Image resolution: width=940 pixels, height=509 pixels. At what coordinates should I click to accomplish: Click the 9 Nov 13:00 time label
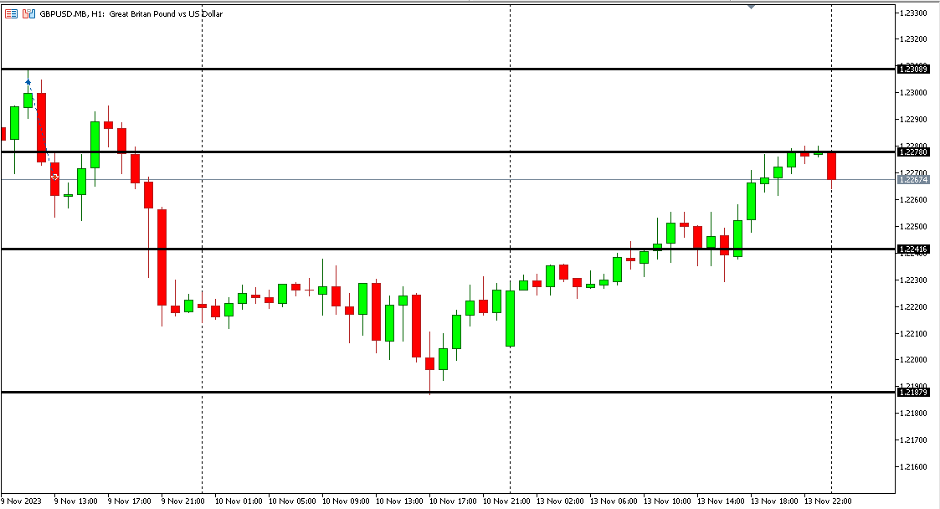[75, 501]
